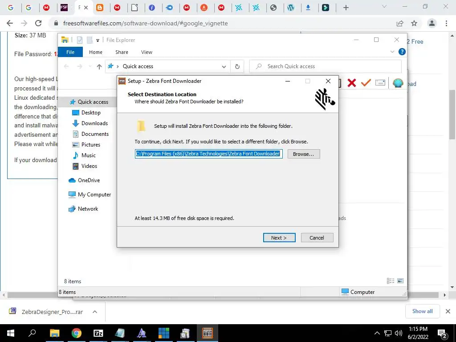Open the Share ribbon tab in File Explorer
This screenshot has width=456, height=342.
(x=122, y=52)
